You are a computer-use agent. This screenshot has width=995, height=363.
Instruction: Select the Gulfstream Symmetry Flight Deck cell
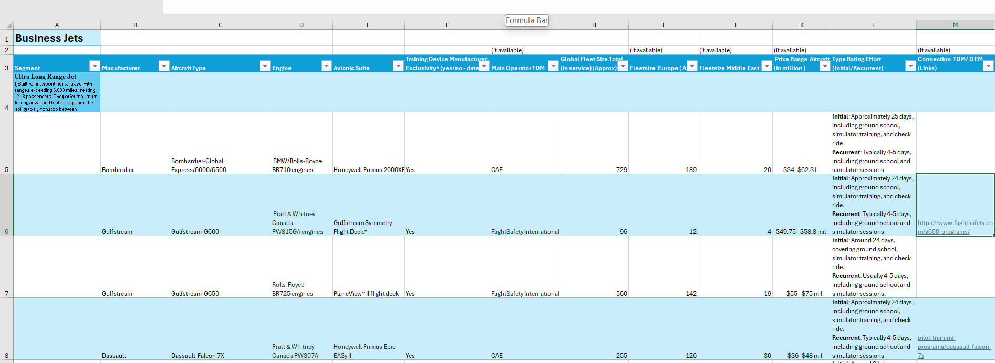[x=368, y=205]
